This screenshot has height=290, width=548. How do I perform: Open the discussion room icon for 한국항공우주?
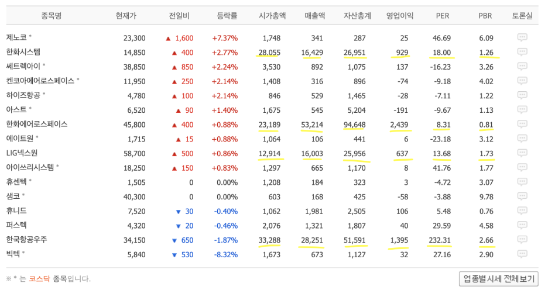pos(522,240)
